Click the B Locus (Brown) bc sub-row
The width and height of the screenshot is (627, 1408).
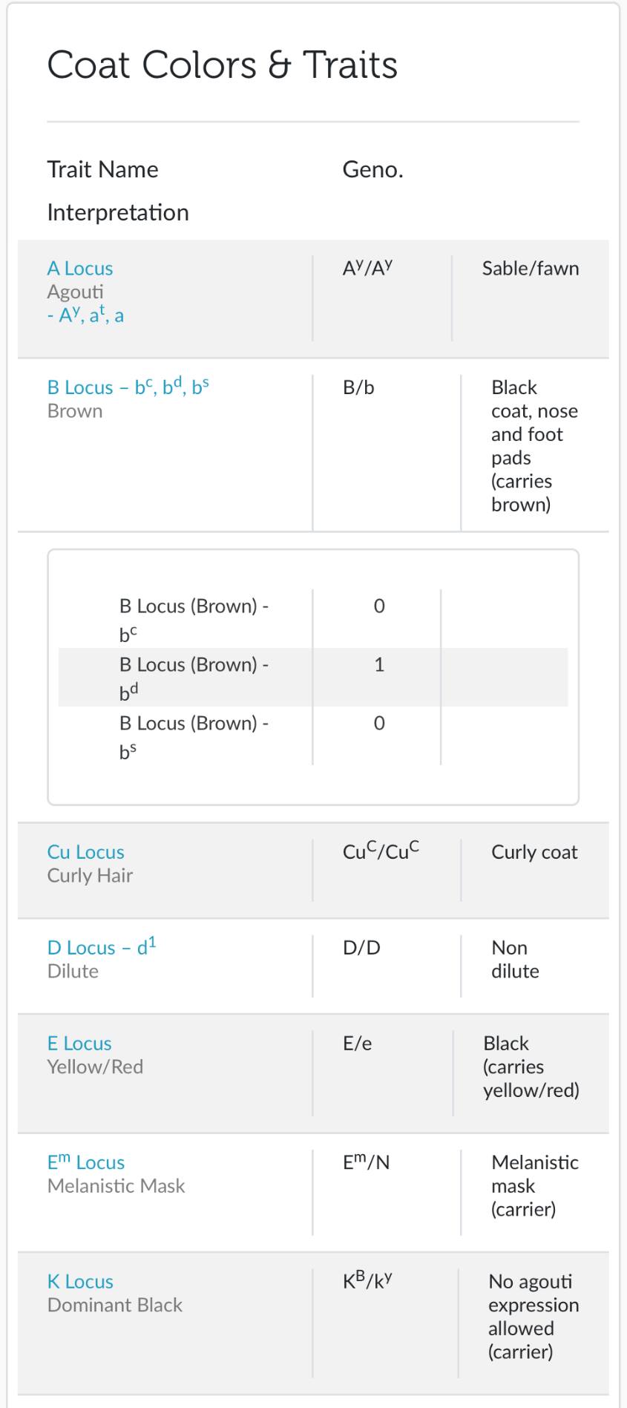pos(194,618)
